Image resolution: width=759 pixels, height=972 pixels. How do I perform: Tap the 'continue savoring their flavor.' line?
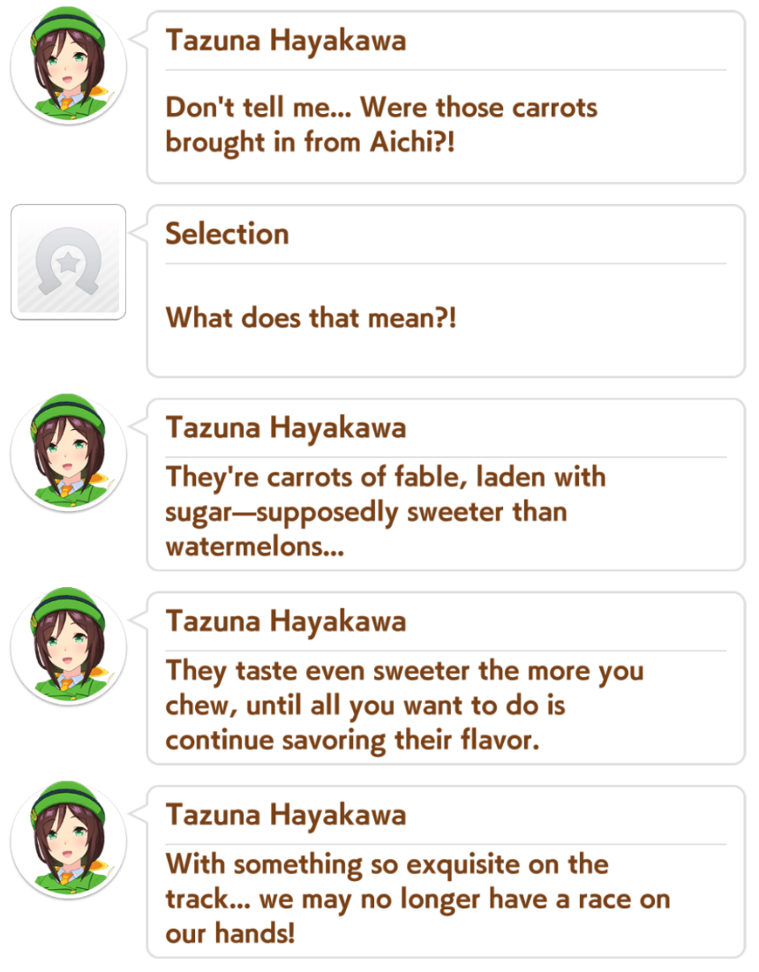pyautogui.click(x=352, y=740)
